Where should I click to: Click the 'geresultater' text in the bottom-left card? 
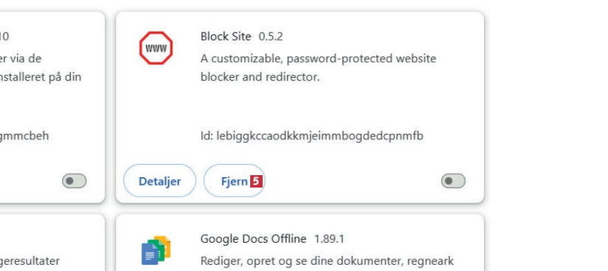tap(30, 261)
